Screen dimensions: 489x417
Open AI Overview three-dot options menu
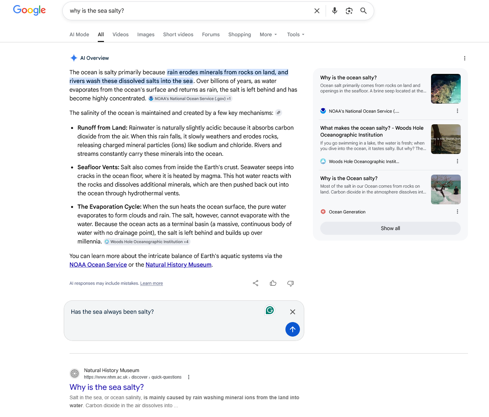click(x=465, y=58)
